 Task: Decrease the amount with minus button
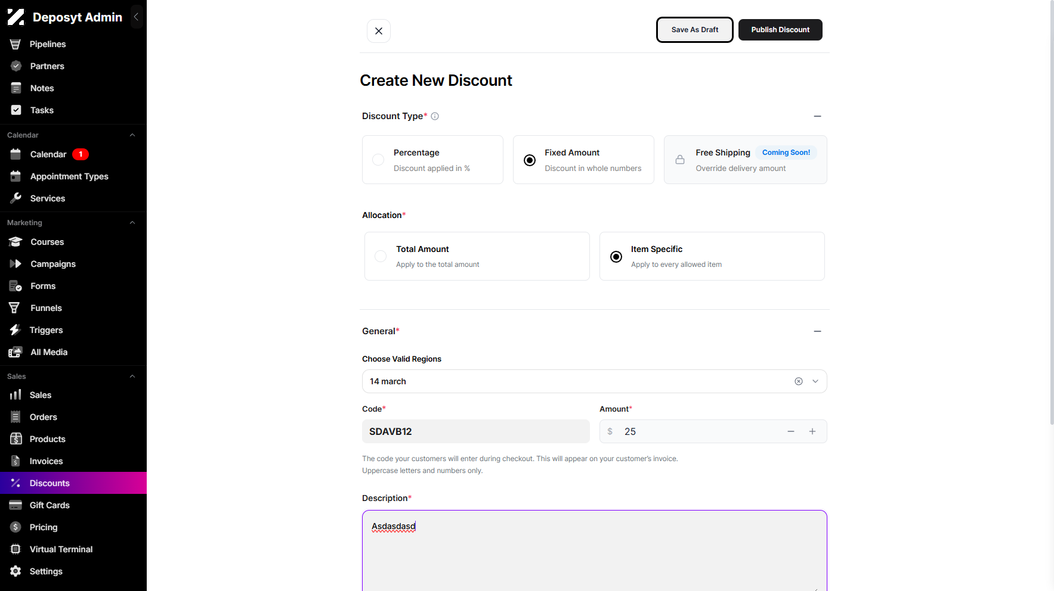pos(791,431)
